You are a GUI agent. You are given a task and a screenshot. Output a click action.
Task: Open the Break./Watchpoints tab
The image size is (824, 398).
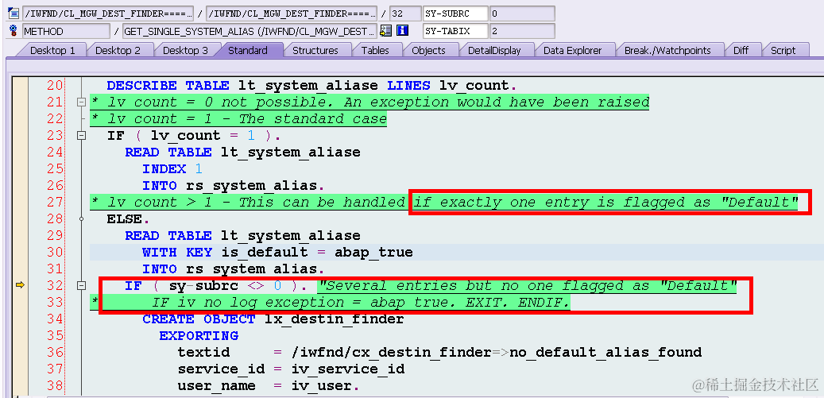(667, 50)
